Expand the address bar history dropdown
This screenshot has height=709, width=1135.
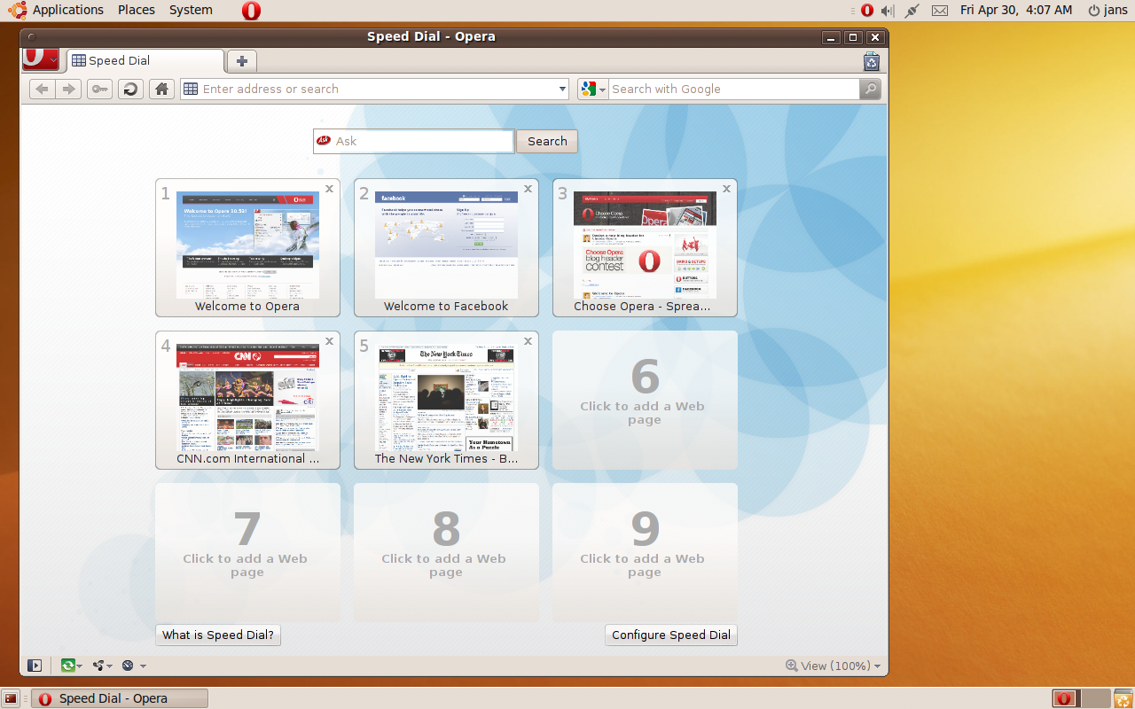tap(562, 89)
